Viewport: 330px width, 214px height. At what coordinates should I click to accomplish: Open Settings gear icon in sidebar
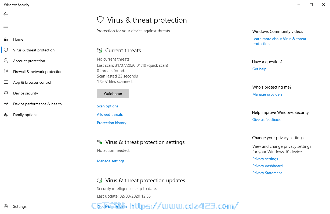(x=6, y=206)
